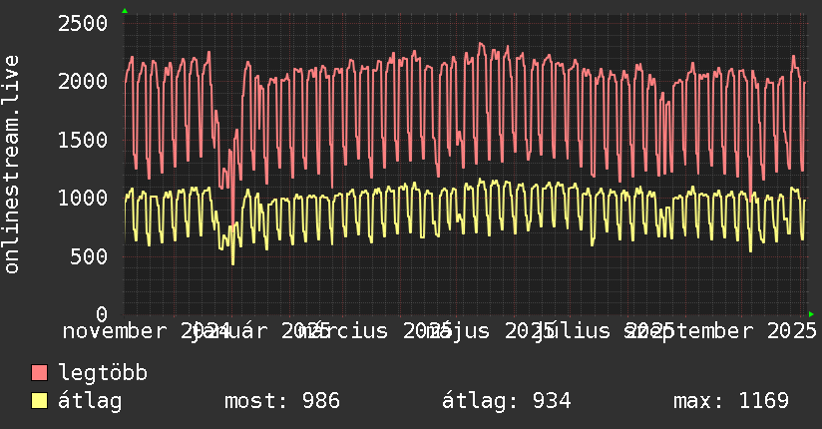
Task: Click the 'max: 1169' statistic
Action: pyautogui.click(x=731, y=401)
